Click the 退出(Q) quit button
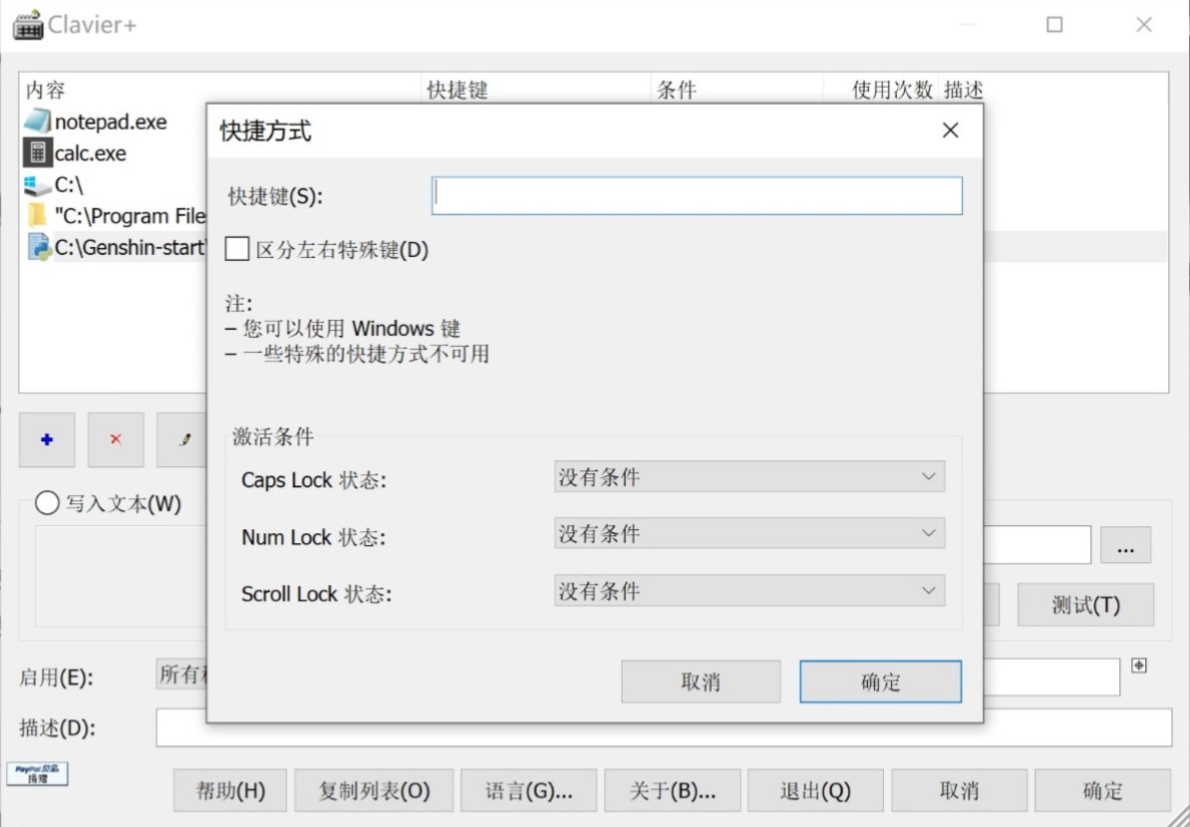The width and height of the screenshot is (1190, 827). tap(816, 790)
